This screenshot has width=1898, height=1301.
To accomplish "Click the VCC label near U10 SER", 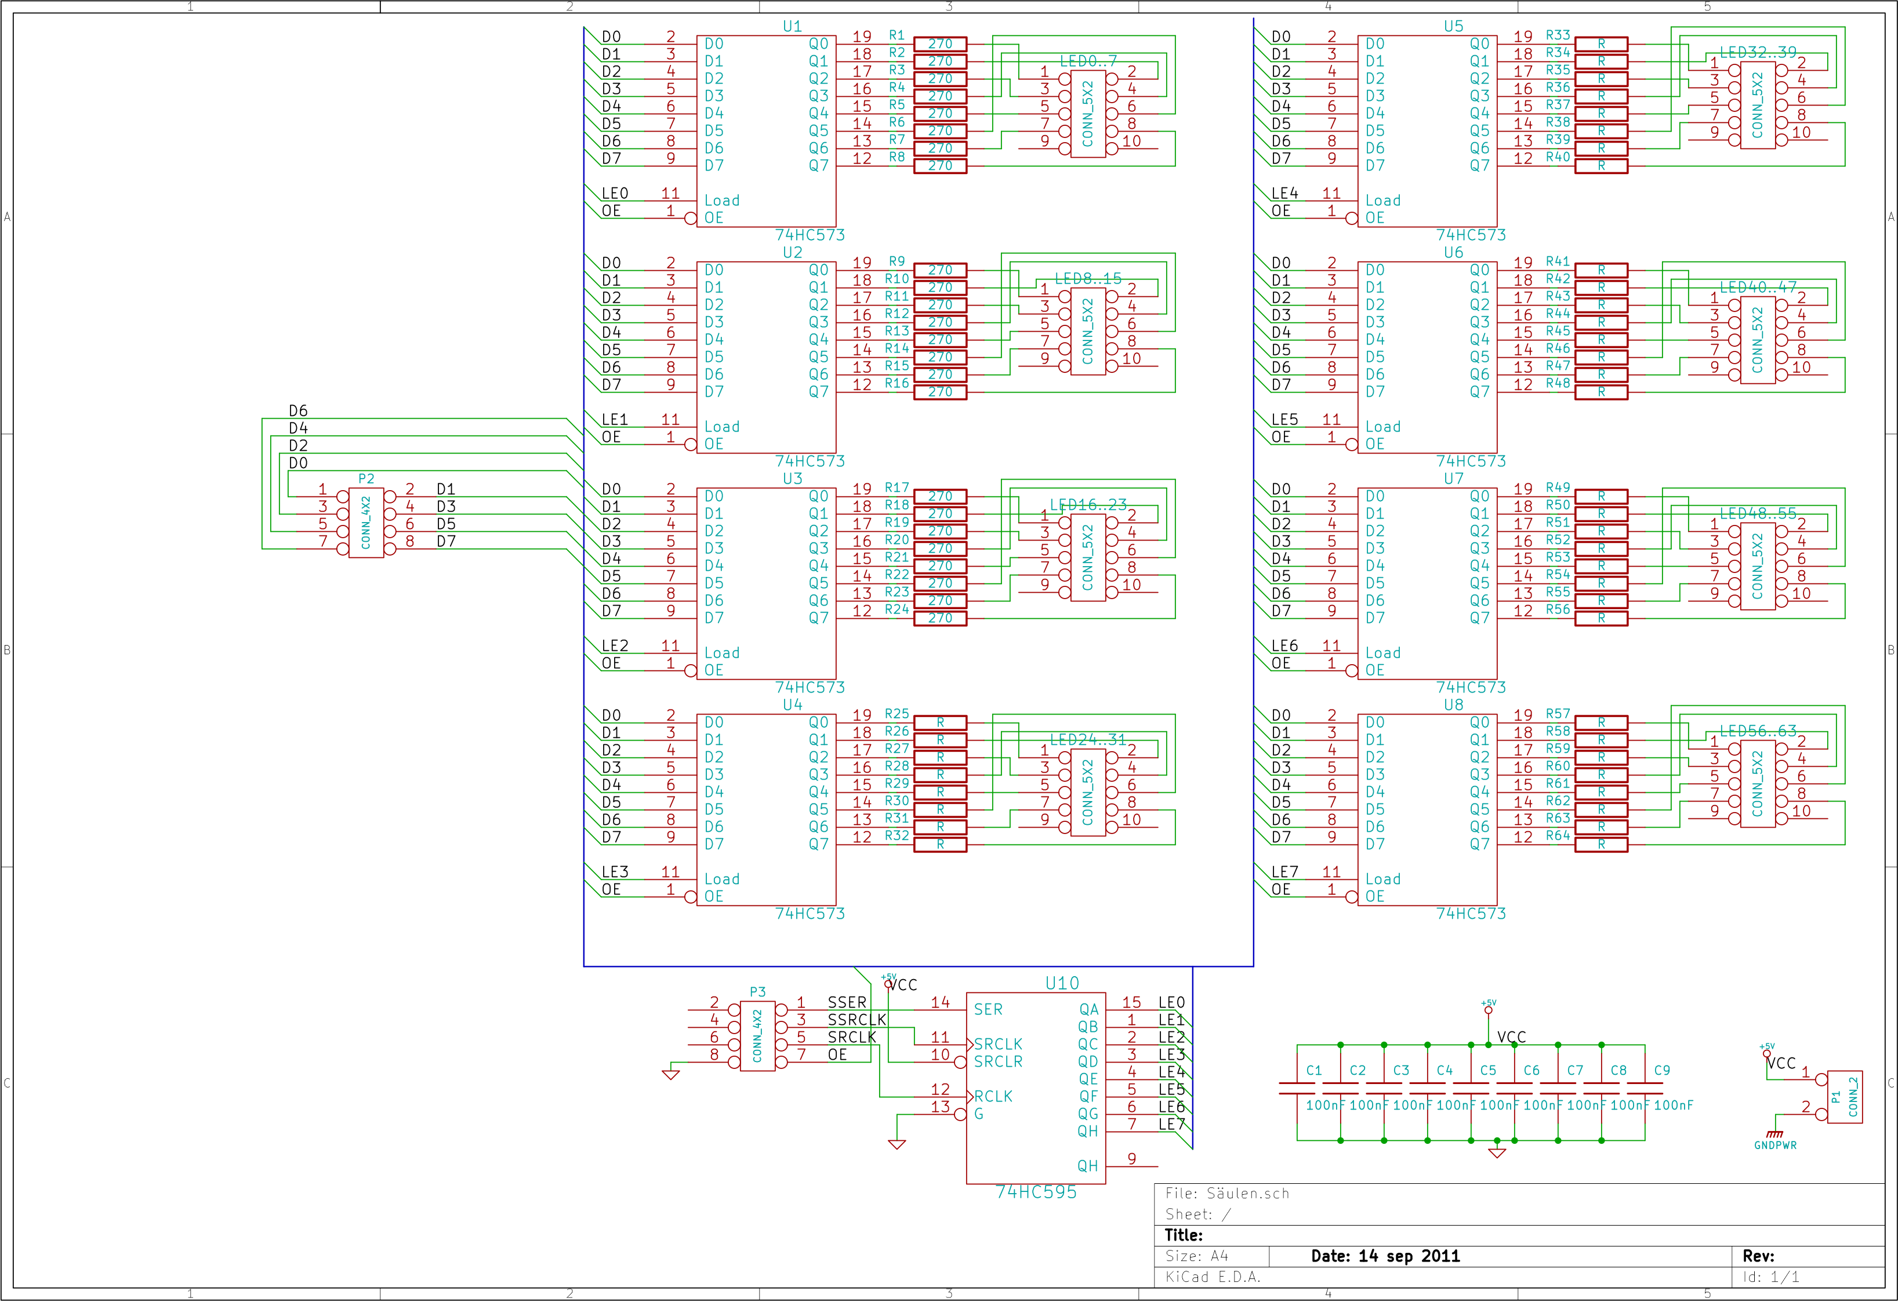I will click(x=902, y=985).
